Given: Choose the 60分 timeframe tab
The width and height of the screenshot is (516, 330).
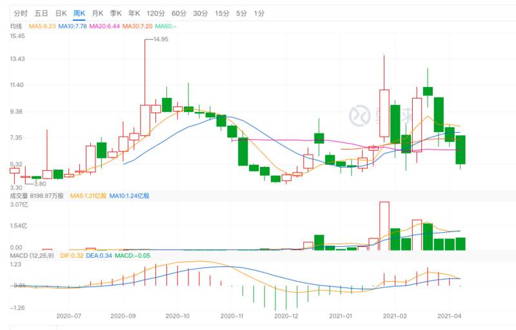Looking at the screenshot, I should tap(179, 13).
